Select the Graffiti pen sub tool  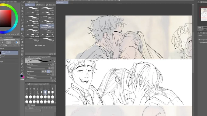click(x=32, y=31)
